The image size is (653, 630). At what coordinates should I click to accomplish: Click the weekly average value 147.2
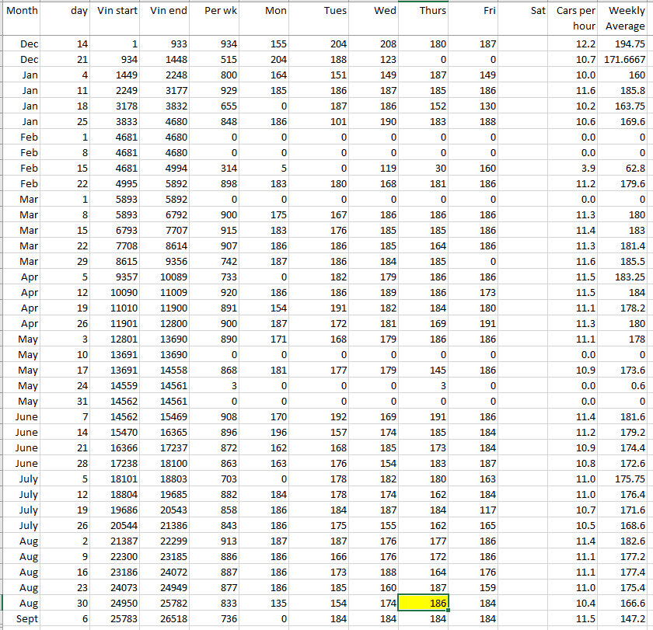(625, 618)
